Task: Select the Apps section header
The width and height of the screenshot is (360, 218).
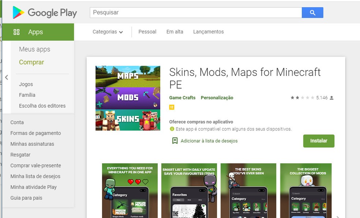Action: coord(38,32)
